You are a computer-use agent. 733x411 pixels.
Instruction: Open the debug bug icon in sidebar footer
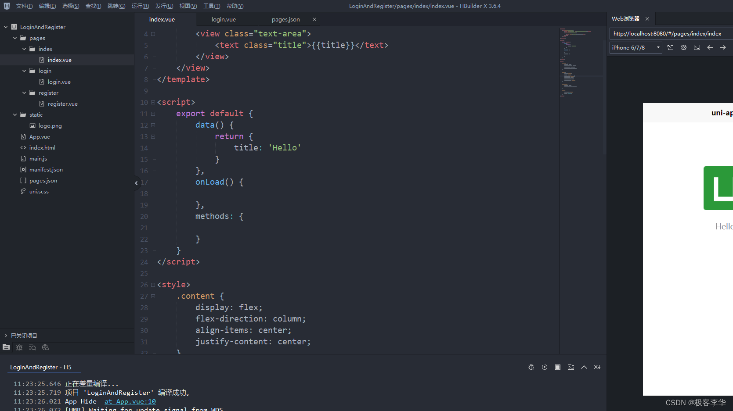(19, 347)
